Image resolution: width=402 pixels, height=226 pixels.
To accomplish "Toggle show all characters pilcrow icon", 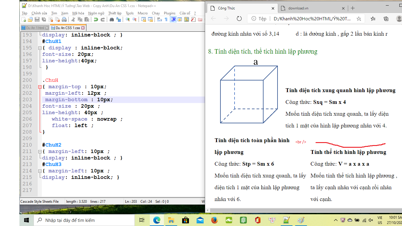I will point(166,20).
